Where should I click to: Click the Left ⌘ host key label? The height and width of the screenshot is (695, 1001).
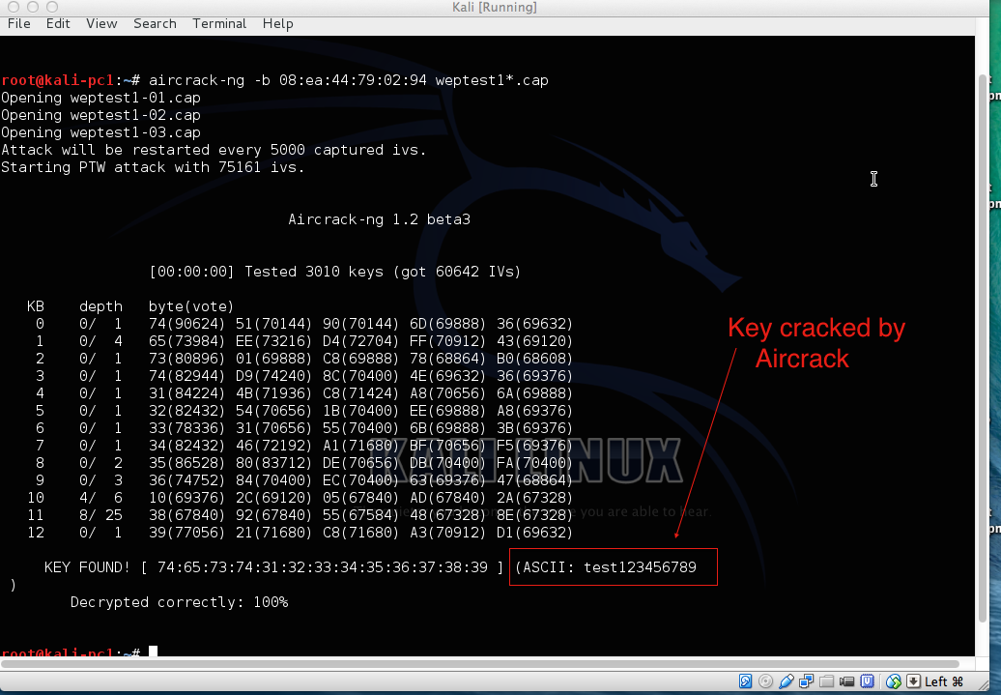[x=944, y=681]
